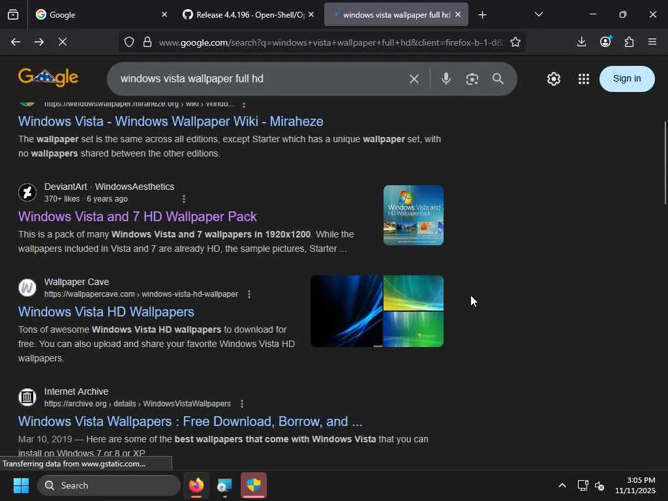Screen dimensions: 668x501
Task: Open Windows Vista Wallpapers Internet Archive link
Action: pos(190,421)
